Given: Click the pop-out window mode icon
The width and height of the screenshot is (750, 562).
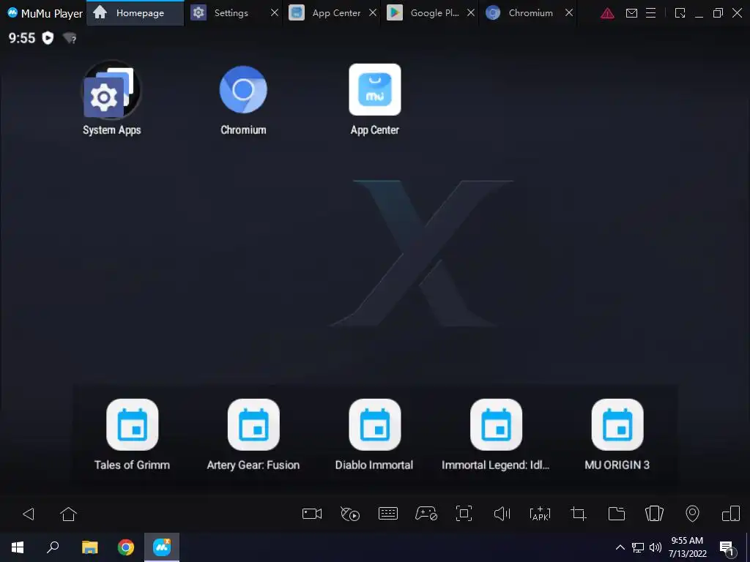Looking at the screenshot, I should click(680, 13).
